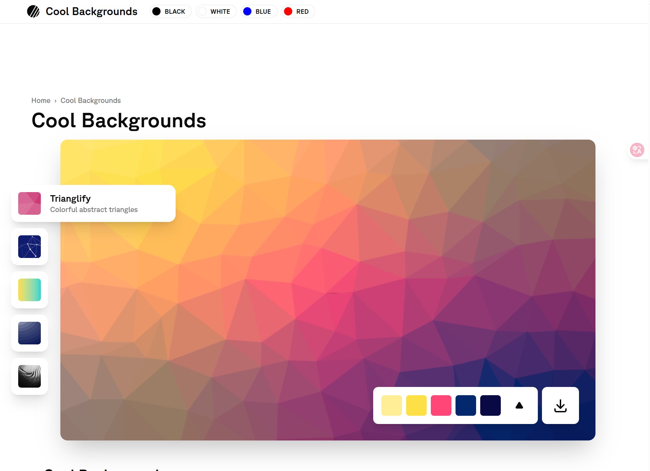The height and width of the screenshot is (471, 650).
Task: Filter backgrounds by RED color
Action: click(x=298, y=11)
